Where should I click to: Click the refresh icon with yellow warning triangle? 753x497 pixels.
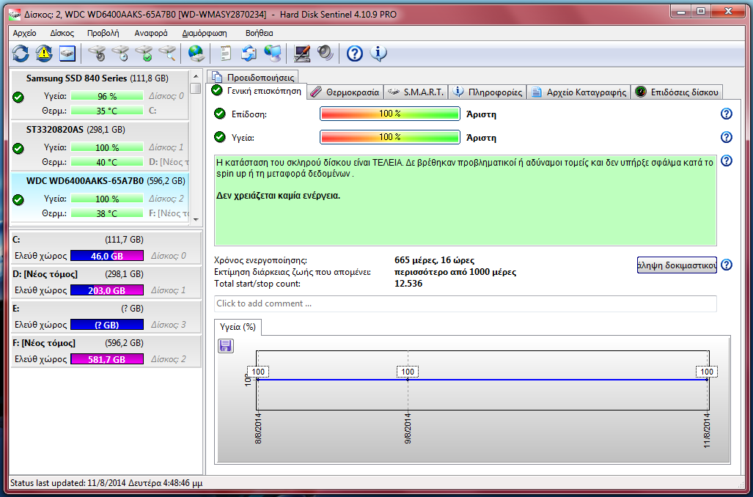[44, 54]
